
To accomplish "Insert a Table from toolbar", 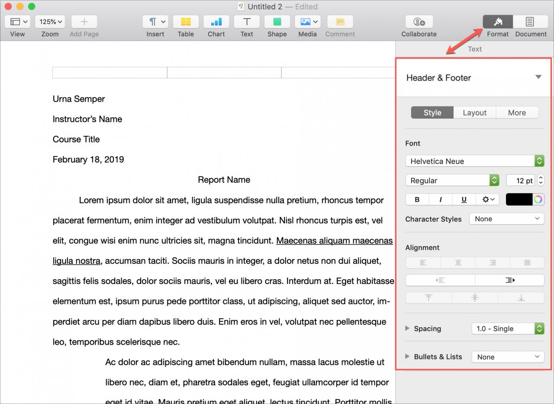I will coord(186,22).
